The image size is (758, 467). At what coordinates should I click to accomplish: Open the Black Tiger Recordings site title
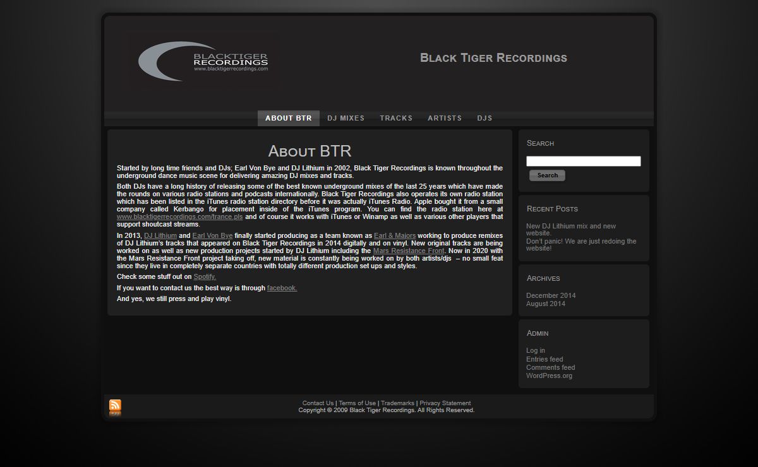click(x=493, y=58)
